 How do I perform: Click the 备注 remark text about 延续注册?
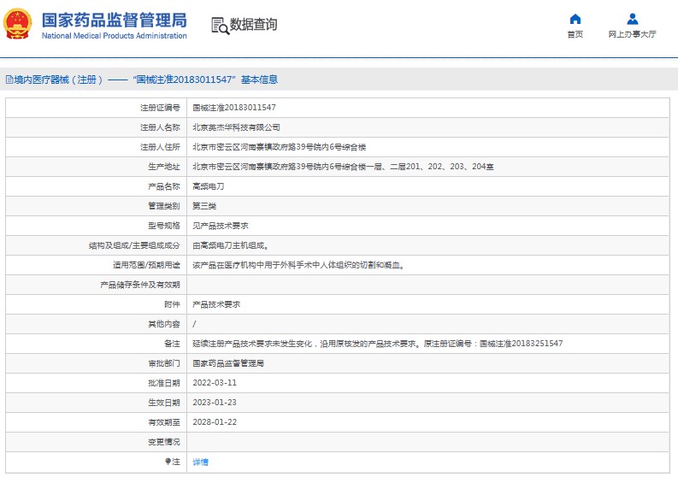click(x=377, y=344)
